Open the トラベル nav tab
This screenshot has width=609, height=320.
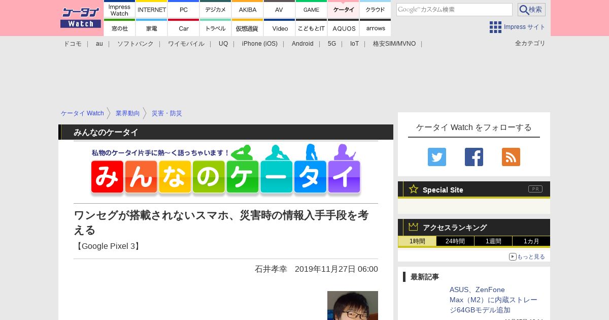216,28
